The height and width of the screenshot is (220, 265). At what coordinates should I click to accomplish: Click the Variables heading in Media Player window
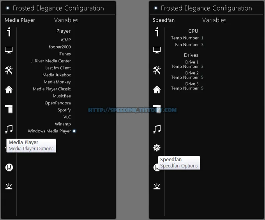tap(66, 20)
